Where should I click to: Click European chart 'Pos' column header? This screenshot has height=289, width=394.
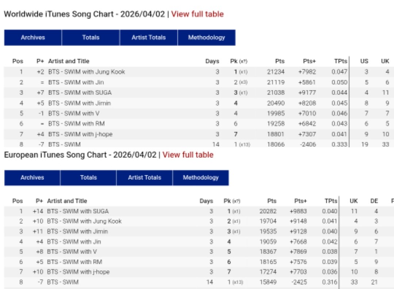click(18, 201)
